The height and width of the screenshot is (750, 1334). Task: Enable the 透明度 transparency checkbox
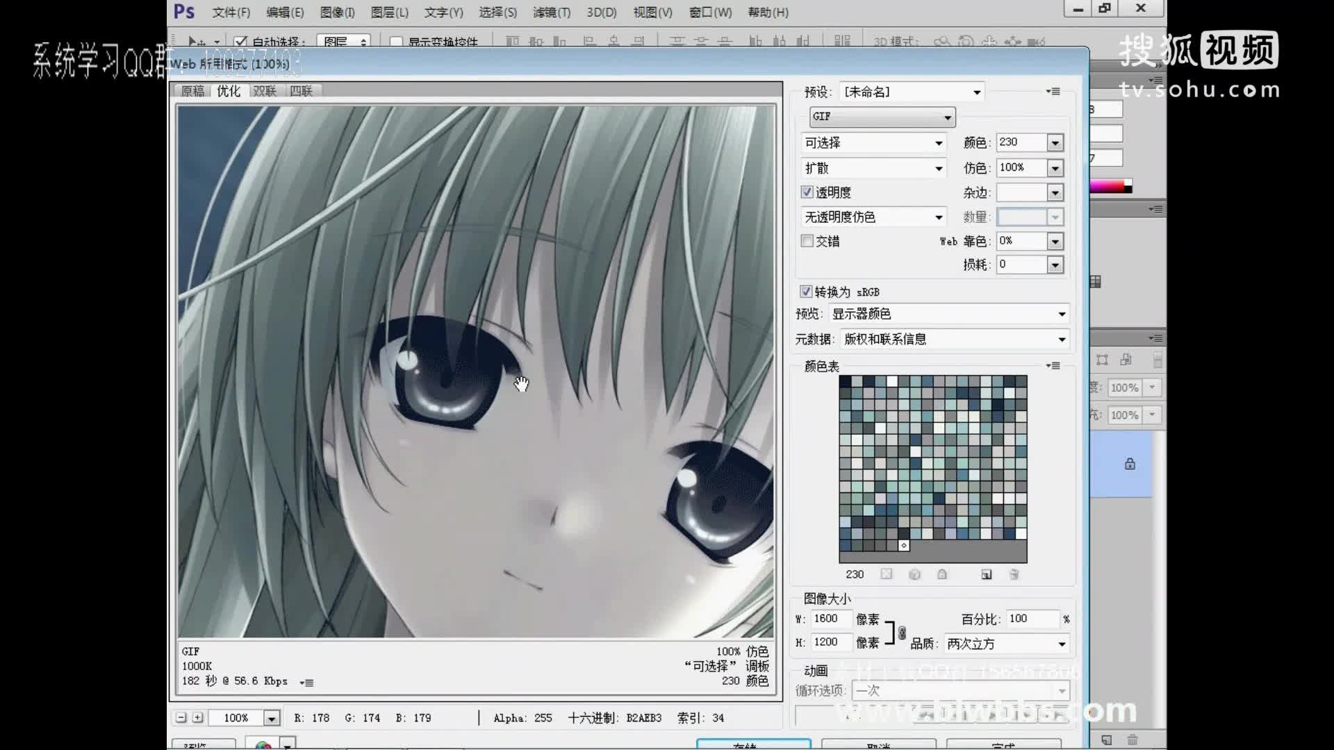point(807,192)
